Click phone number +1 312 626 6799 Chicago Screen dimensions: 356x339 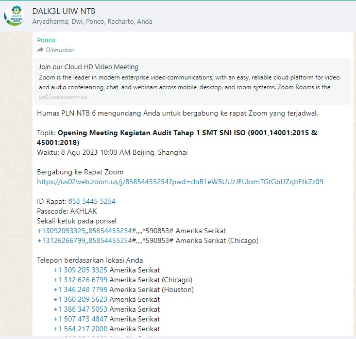pyautogui.click(x=80, y=280)
